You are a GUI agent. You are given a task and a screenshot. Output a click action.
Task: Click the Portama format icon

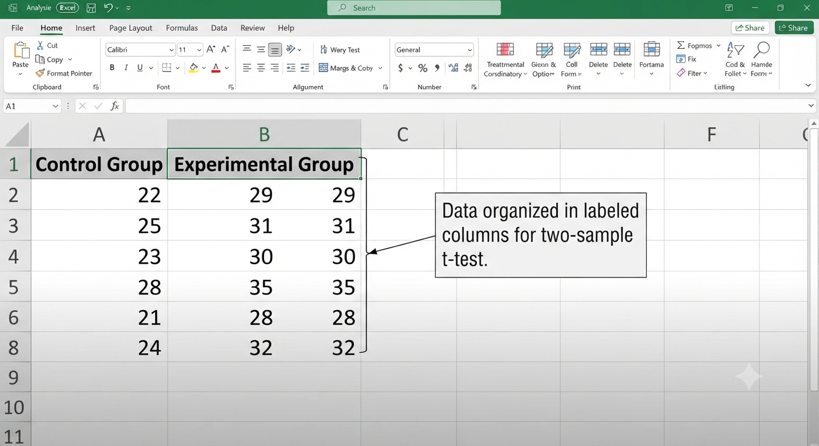(x=651, y=49)
